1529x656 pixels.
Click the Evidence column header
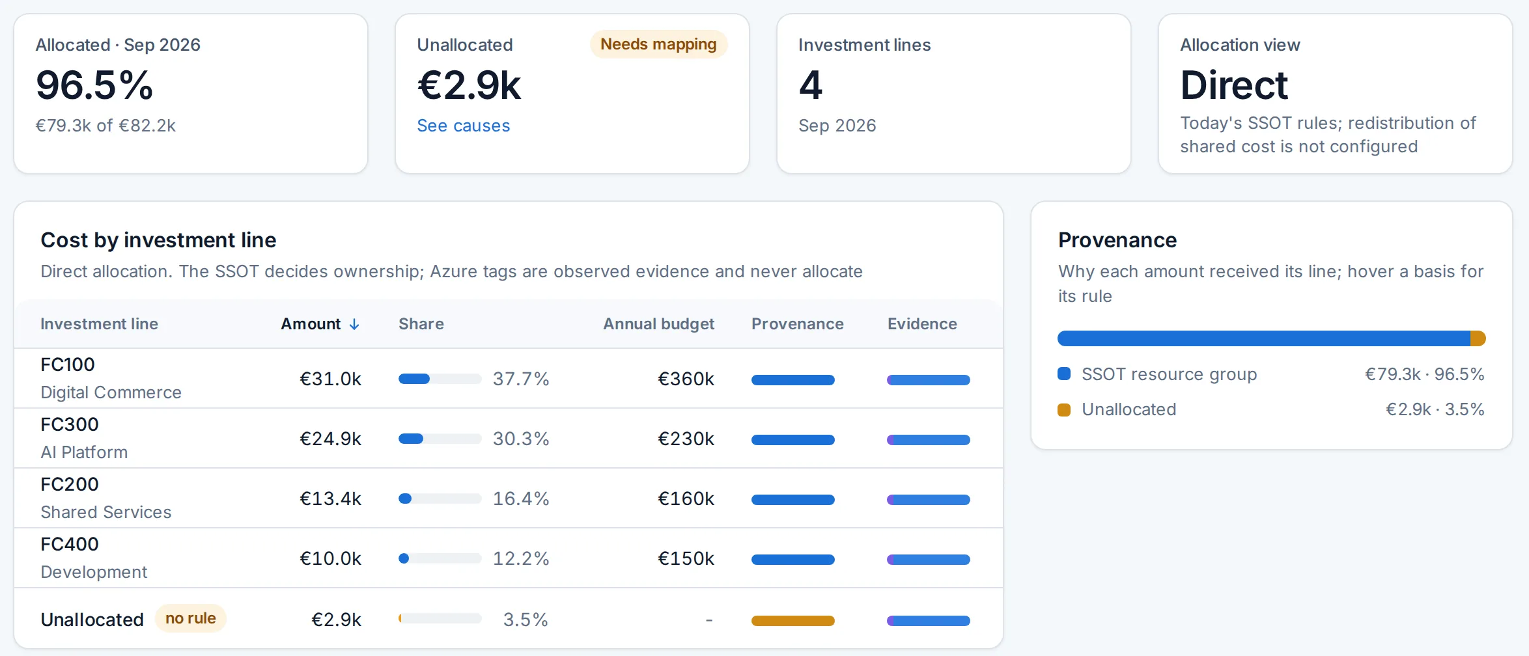tap(922, 324)
